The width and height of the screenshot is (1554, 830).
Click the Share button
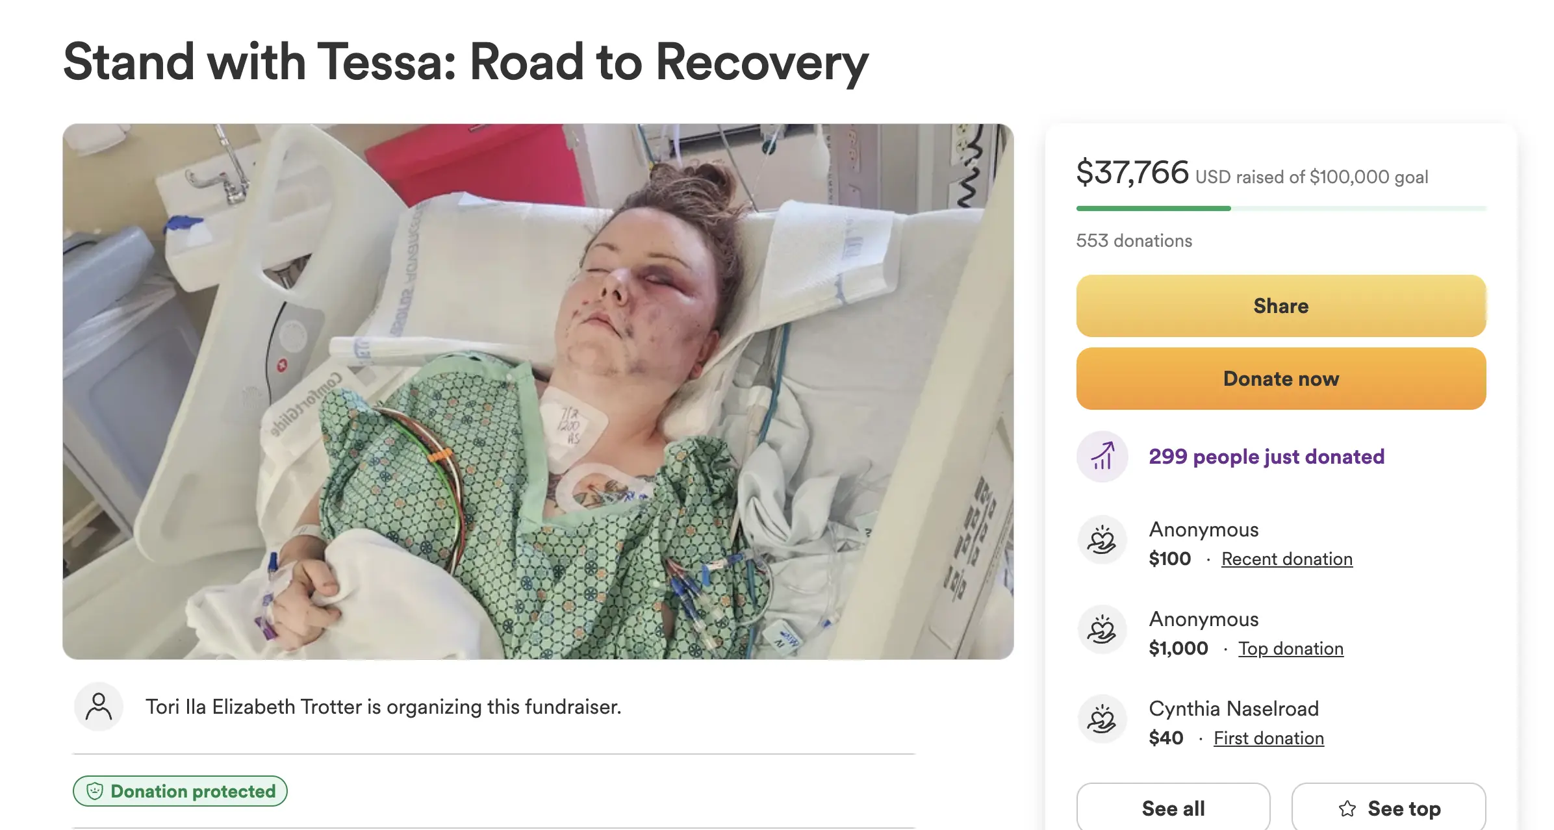(1280, 305)
